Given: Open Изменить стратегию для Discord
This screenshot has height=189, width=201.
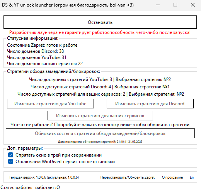Looking at the screenshot, I should tap(150, 104).
